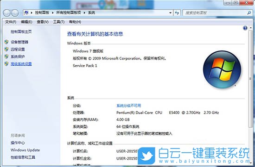This screenshot has width=255, height=167.
Task: Go to 控制面板主页 link
Action: click(x=21, y=31)
